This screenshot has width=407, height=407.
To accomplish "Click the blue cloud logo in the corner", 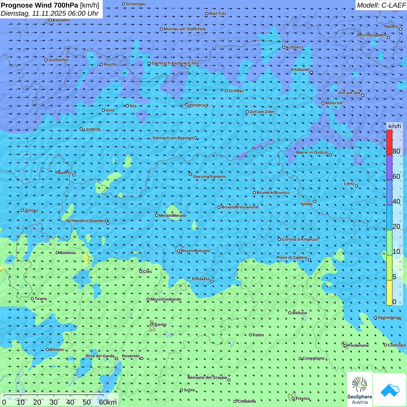I will (x=390, y=390).
